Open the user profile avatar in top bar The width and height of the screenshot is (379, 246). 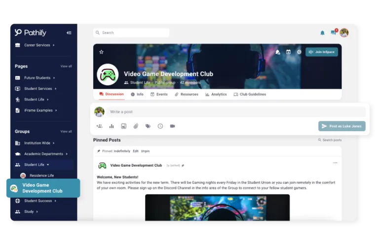[344, 33]
